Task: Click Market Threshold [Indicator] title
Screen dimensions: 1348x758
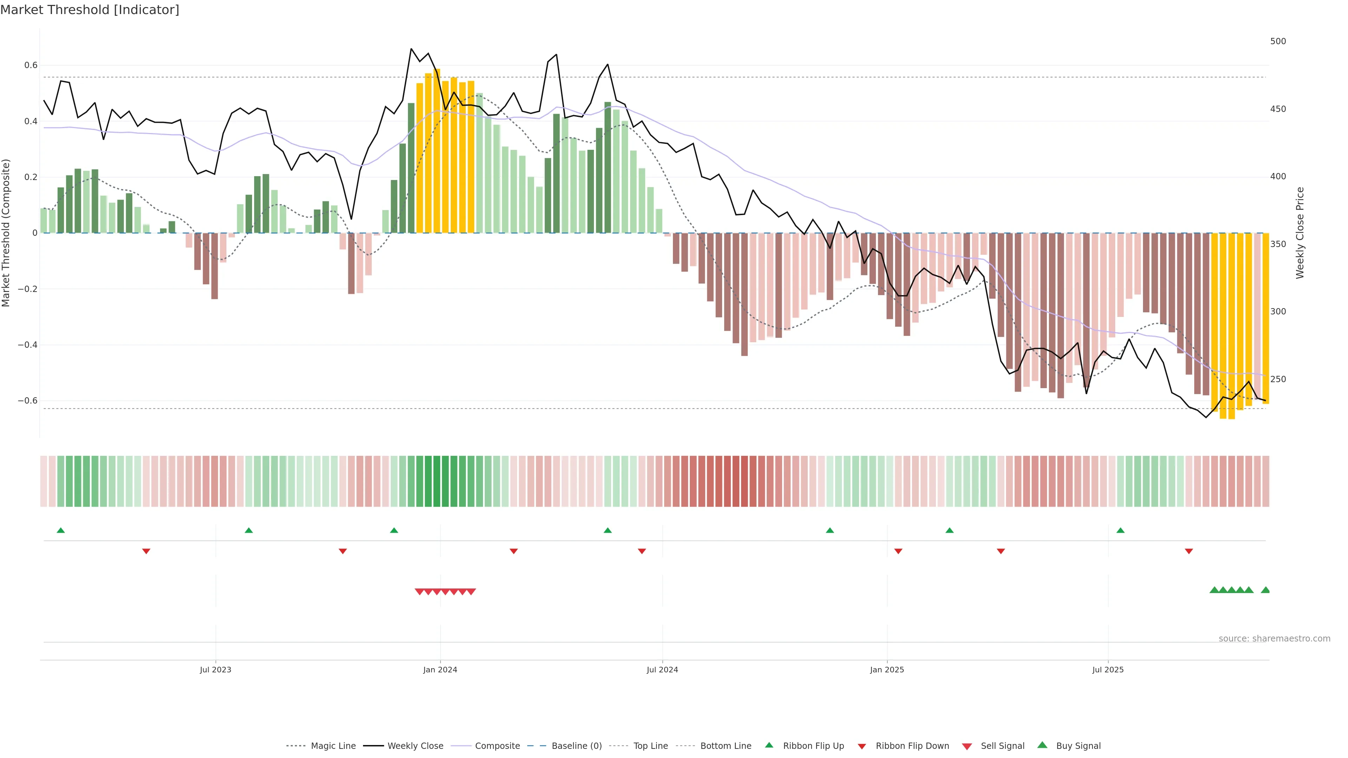Action: 90,10
